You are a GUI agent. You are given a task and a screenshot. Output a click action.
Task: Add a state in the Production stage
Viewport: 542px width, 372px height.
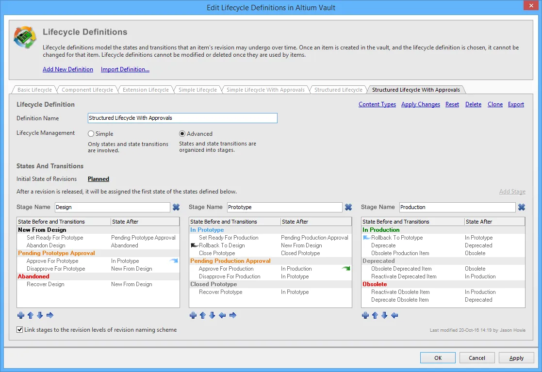pyautogui.click(x=365, y=315)
